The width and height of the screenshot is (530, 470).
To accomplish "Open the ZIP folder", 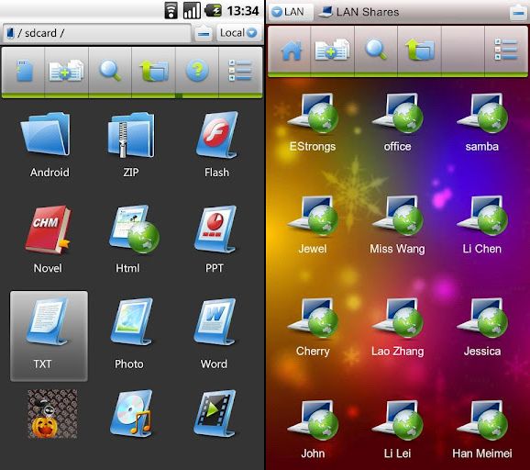I will pos(131,144).
